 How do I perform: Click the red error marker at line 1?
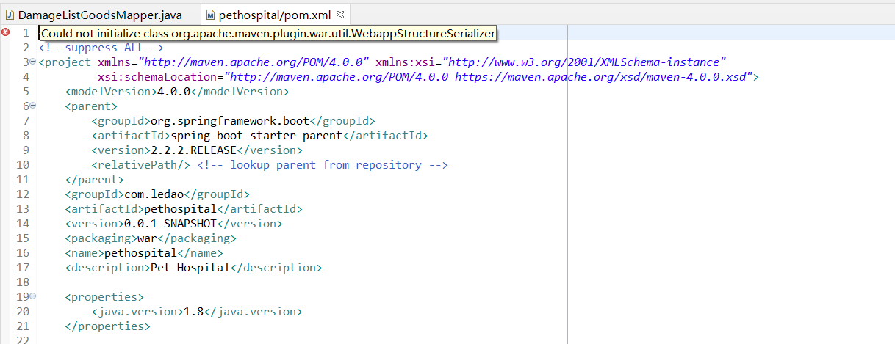[x=6, y=33]
